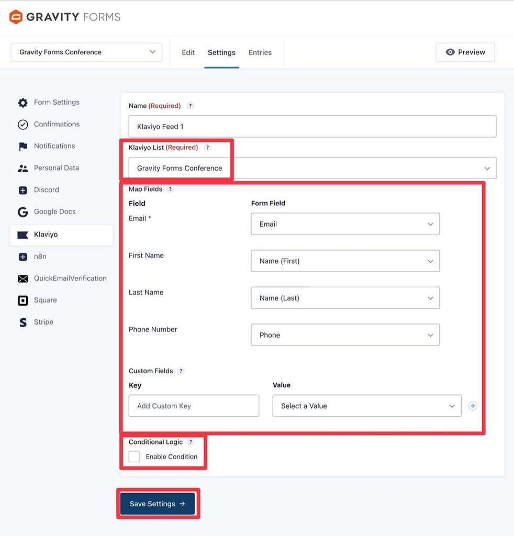Click the Phone Number field label
This screenshot has height=536, width=514.
tap(153, 329)
